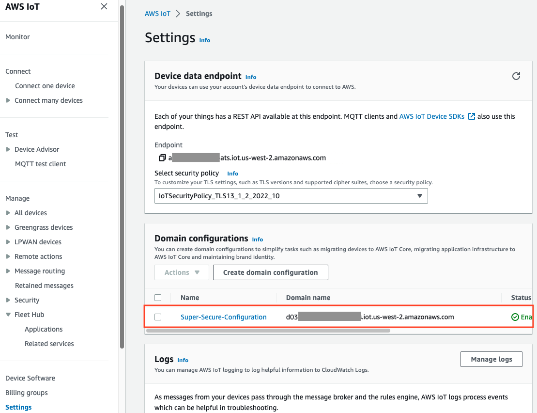The width and height of the screenshot is (537, 413).
Task: Click the AWS IoT breadcrumb link
Action: (x=157, y=14)
